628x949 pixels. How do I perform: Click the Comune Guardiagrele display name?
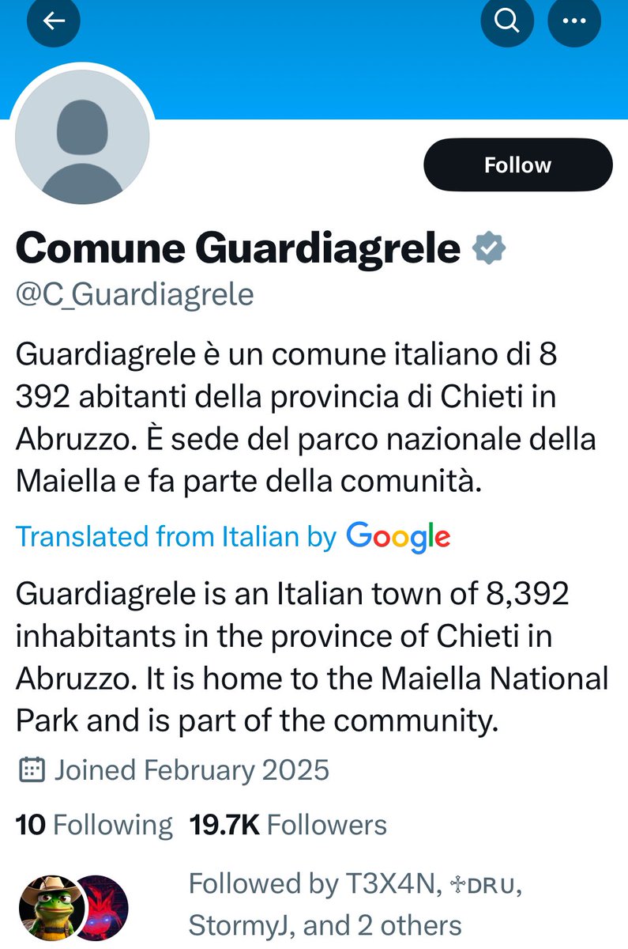click(x=237, y=249)
